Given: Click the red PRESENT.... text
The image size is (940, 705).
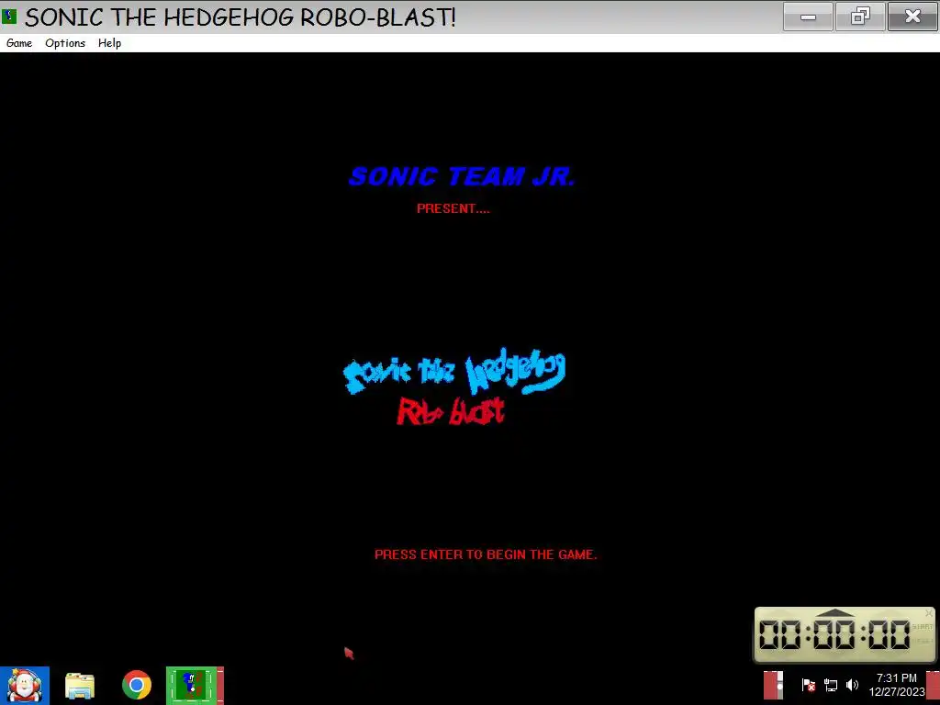Looking at the screenshot, I should pyautogui.click(x=453, y=208).
